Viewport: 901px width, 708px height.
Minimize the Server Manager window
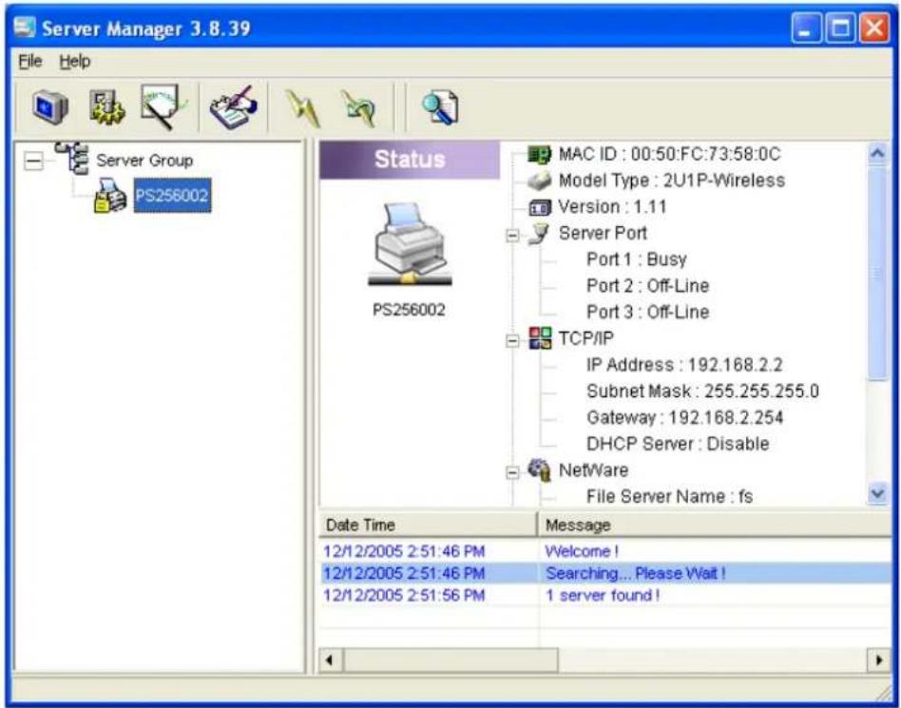807,29
